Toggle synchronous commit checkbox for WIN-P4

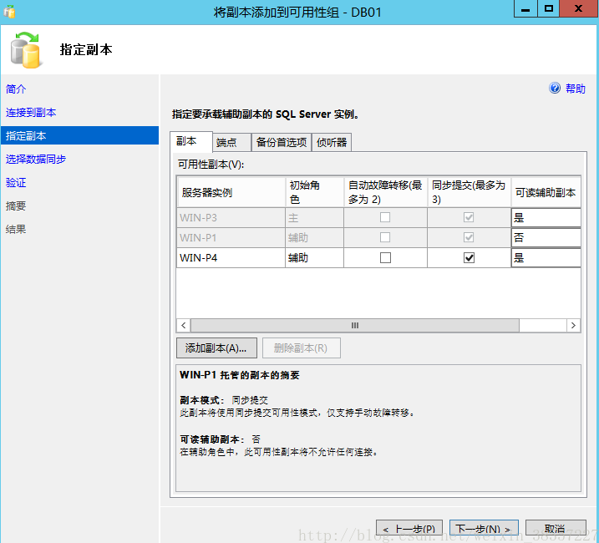(469, 258)
